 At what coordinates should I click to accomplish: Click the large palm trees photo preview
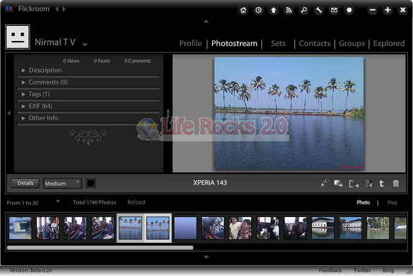click(x=289, y=113)
